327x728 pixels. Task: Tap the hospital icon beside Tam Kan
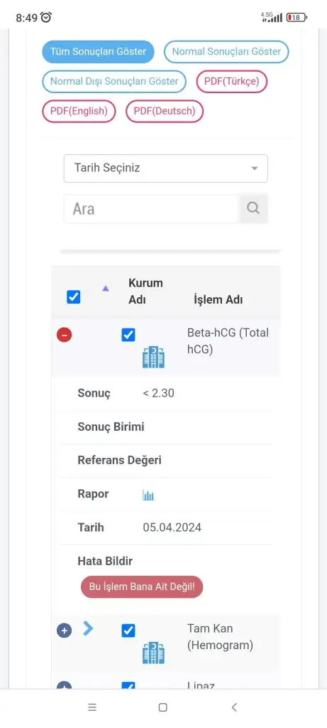click(153, 653)
